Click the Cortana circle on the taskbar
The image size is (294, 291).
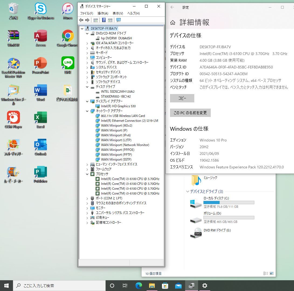[x=112, y=286]
